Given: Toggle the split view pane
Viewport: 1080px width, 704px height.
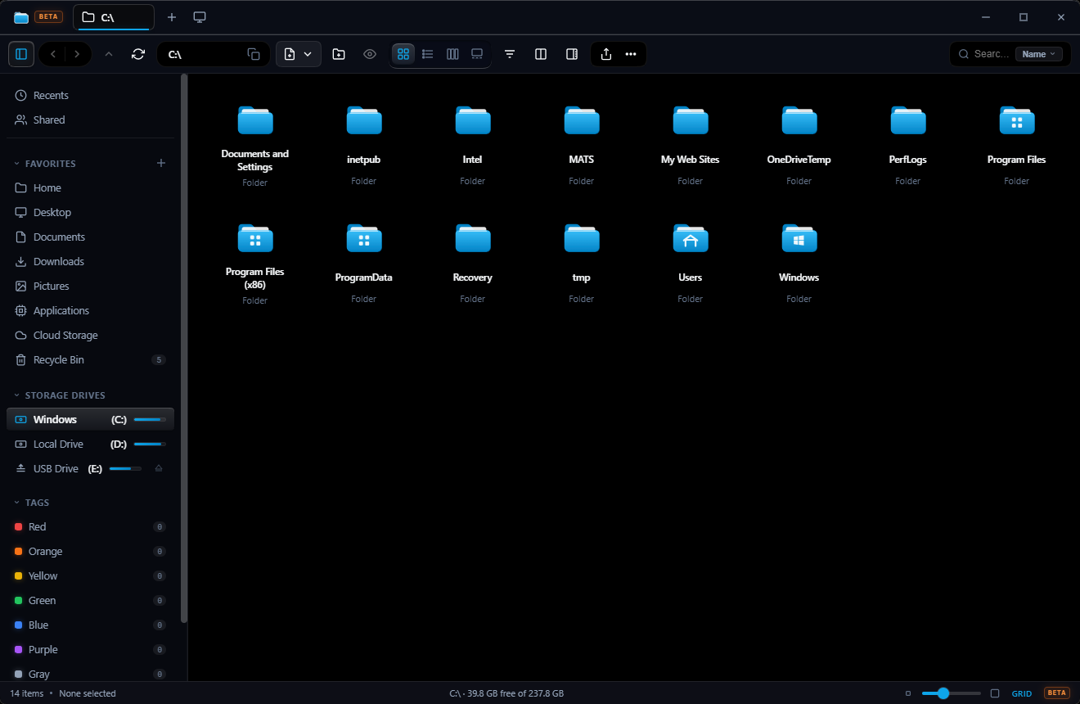Looking at the screenshot, I should [x=541, y=54].
